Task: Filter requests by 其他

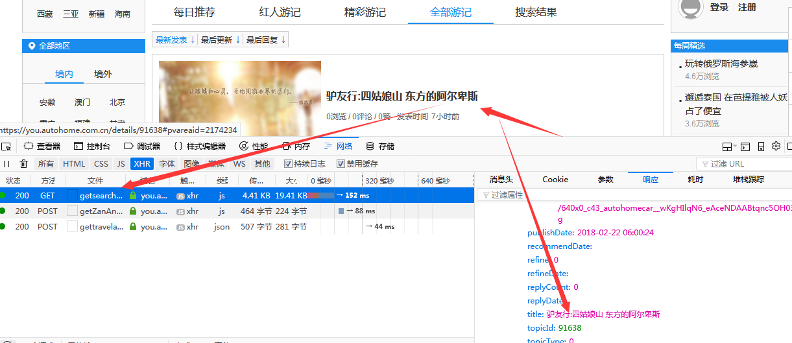Action: point(262,164)
